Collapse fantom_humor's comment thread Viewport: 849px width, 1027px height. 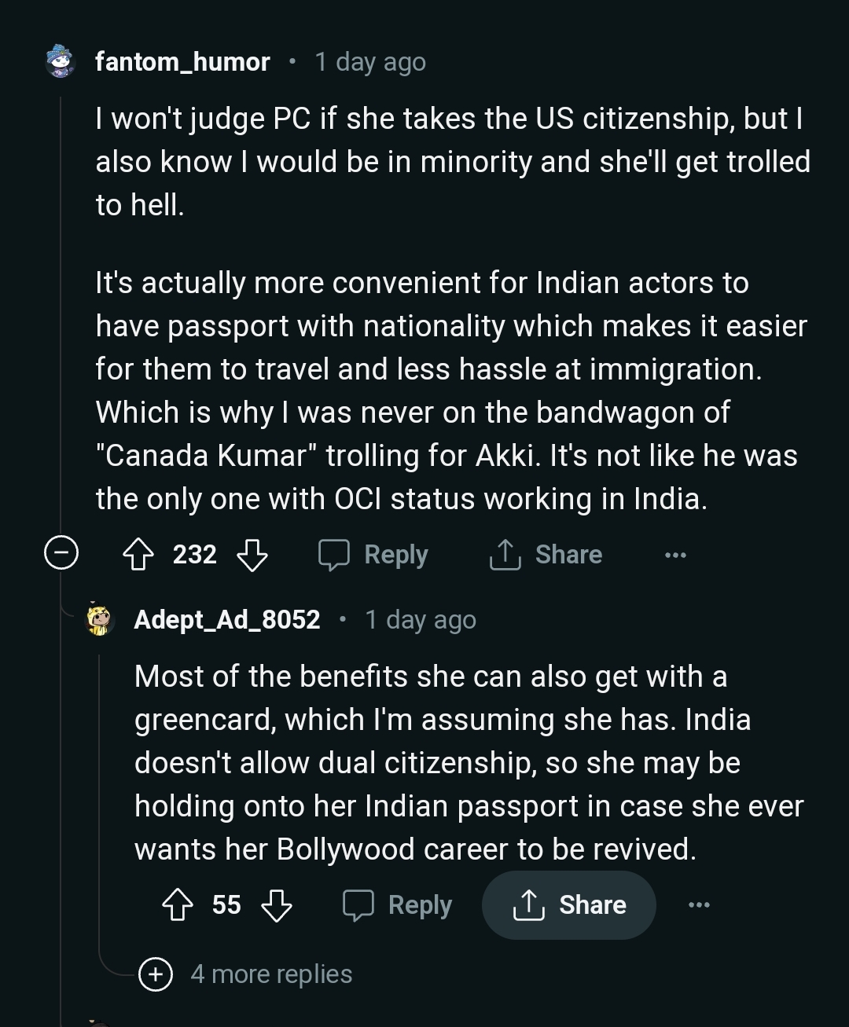[61, 554]
